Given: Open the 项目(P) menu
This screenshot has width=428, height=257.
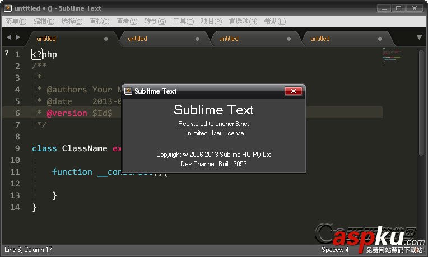Looking at the screenshot, I should (211, 21).
